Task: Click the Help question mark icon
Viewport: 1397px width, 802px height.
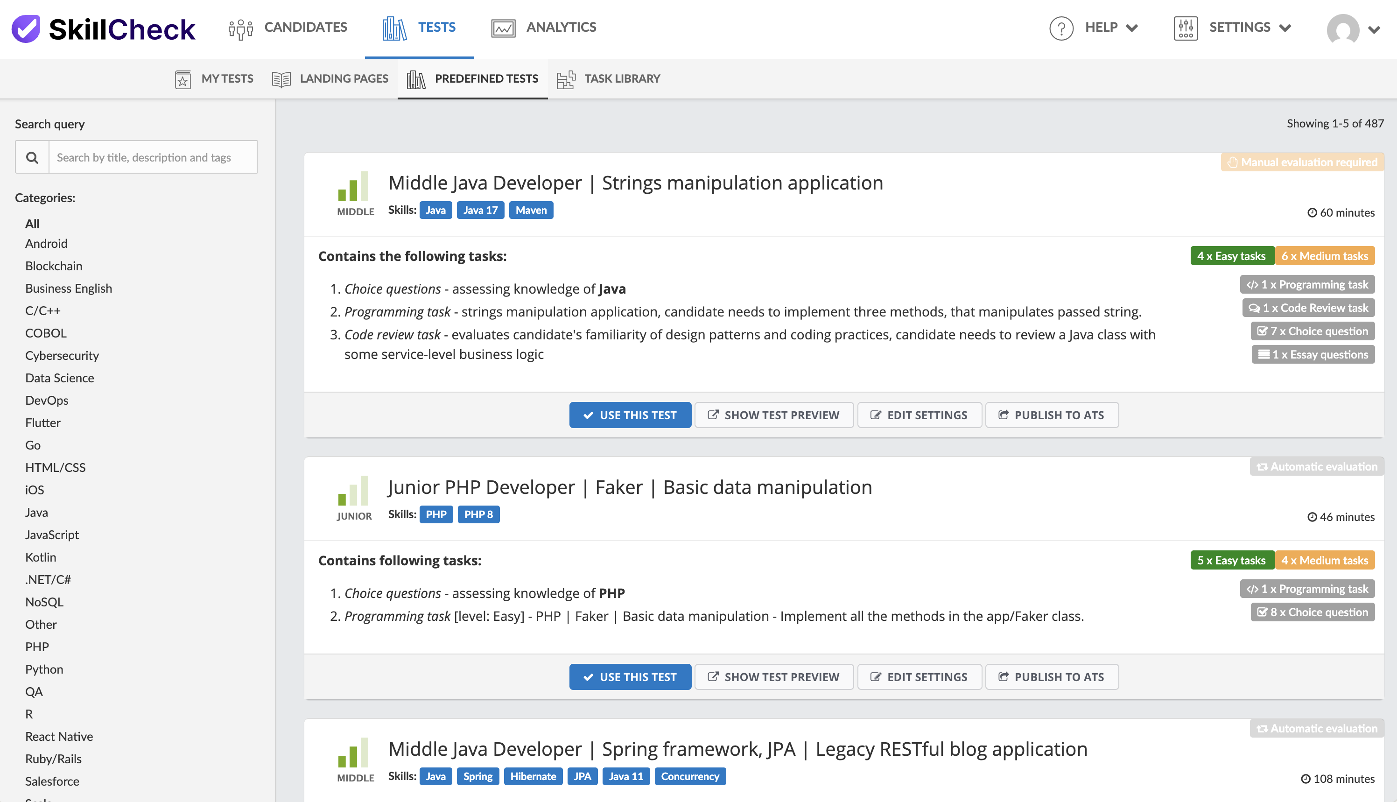Action: pyautogui.click(x=1061, y=28)
